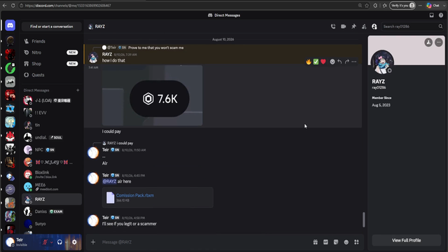
Task: Open DM with Sunyo
Action: tap(52, 224)
